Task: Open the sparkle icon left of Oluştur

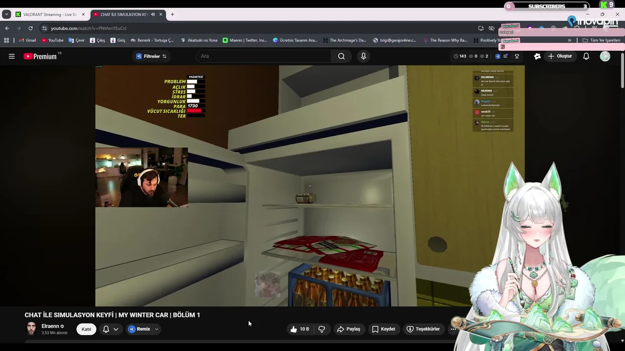Action: 538,56
